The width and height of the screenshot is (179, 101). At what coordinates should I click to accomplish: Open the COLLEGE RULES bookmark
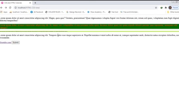[55, 12]
